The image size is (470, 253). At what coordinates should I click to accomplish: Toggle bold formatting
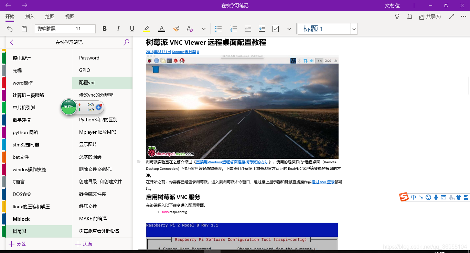tap(105, 29)
